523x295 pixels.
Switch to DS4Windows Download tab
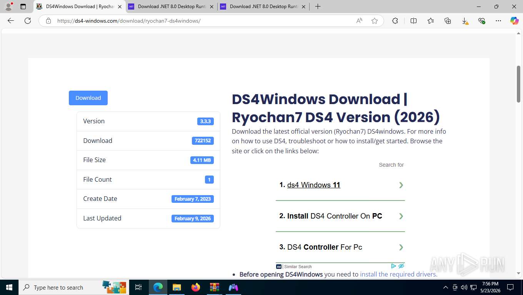(80, 7)
